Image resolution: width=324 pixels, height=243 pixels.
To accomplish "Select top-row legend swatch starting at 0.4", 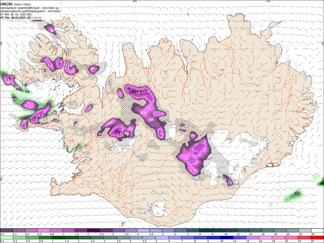I will (31, 231).
